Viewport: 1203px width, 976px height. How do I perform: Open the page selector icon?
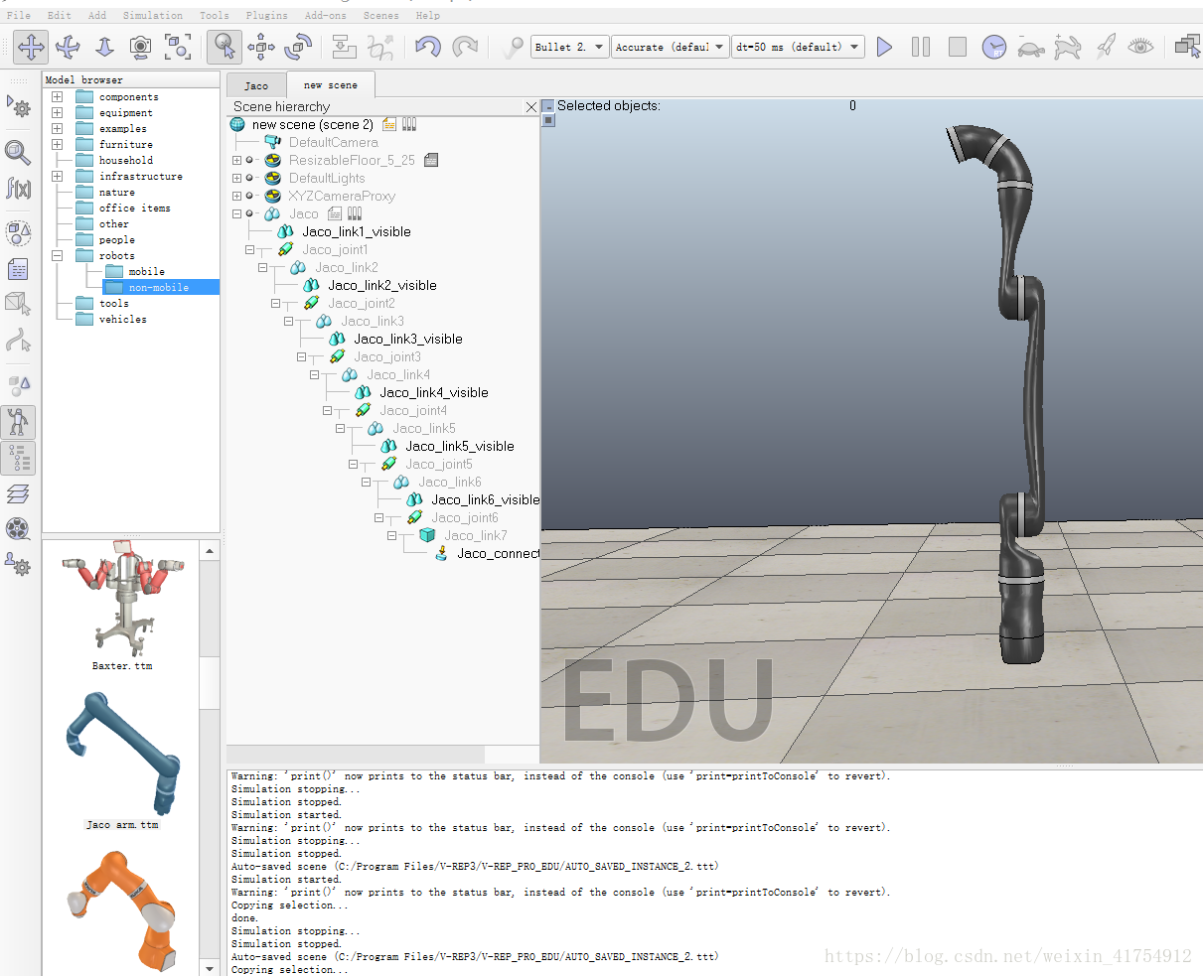(1187, 46)
